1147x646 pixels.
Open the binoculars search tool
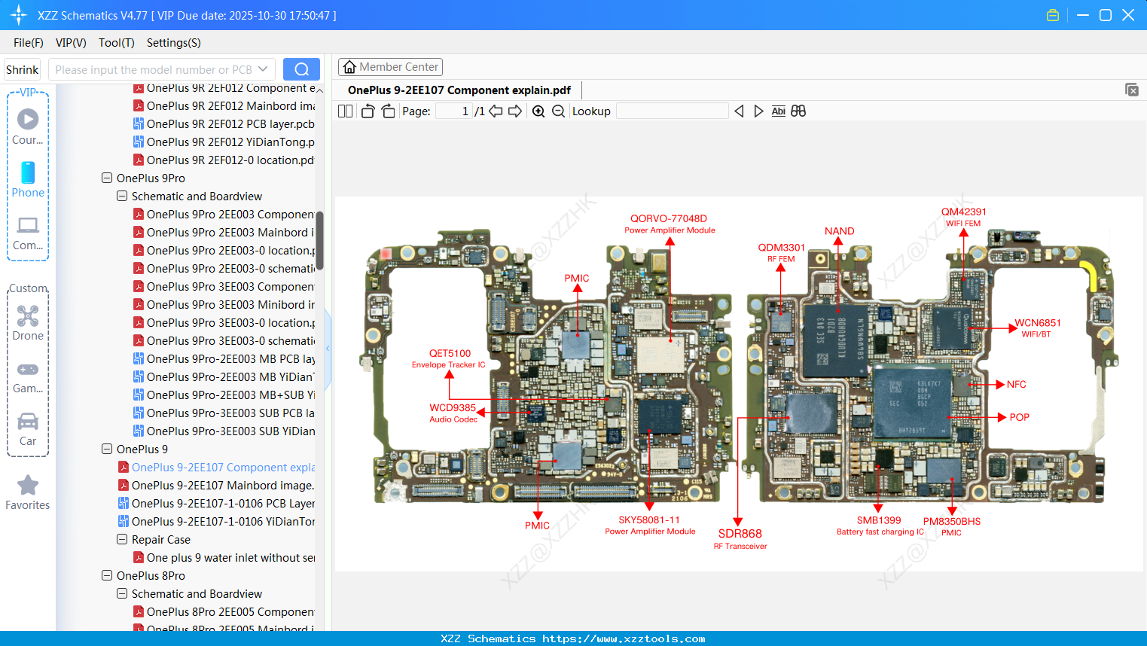pos(798,111)
